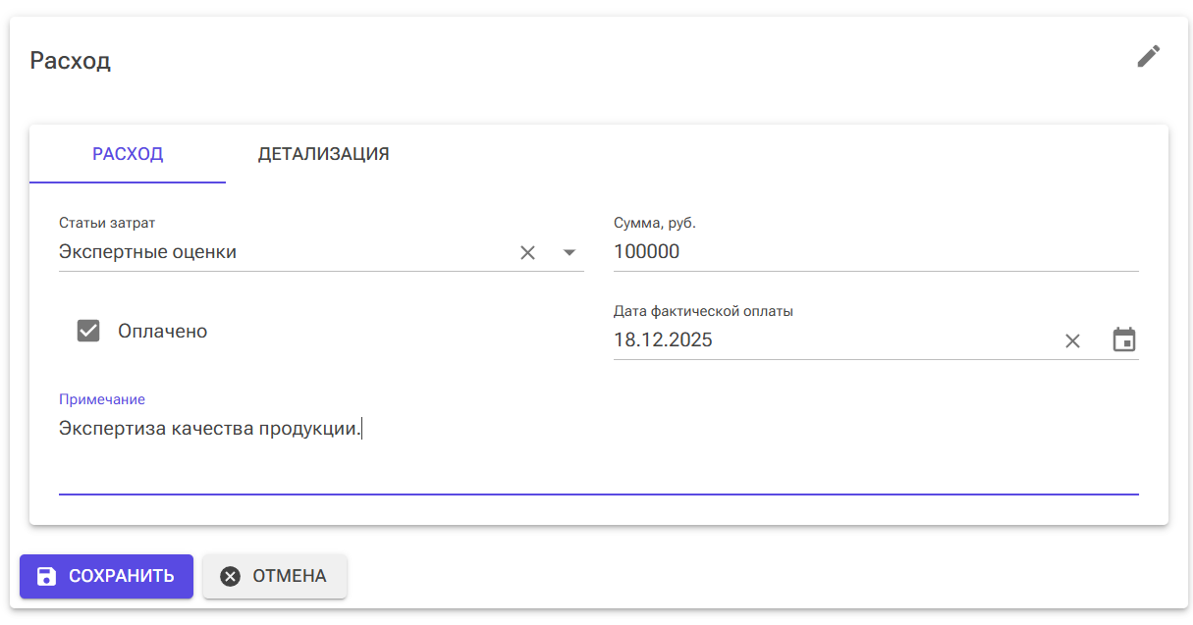Select the РАСХОД tab

[127, 154]
